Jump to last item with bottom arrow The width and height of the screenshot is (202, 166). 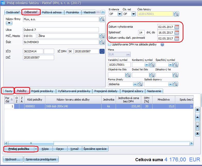tap(197, 134)
